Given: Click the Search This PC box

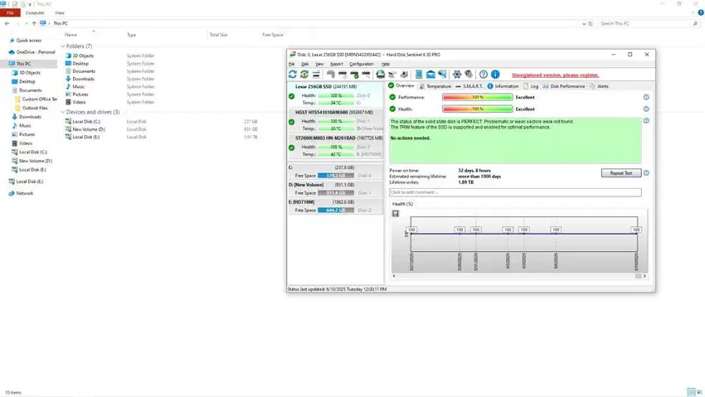Looking at the screenshot, I should coord(649,23).
